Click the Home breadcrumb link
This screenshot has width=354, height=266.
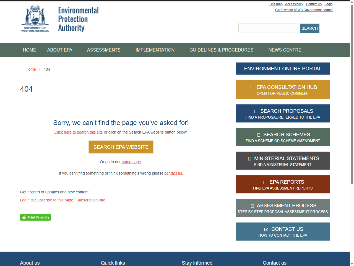pyautogui.click(x=31, y=69)
